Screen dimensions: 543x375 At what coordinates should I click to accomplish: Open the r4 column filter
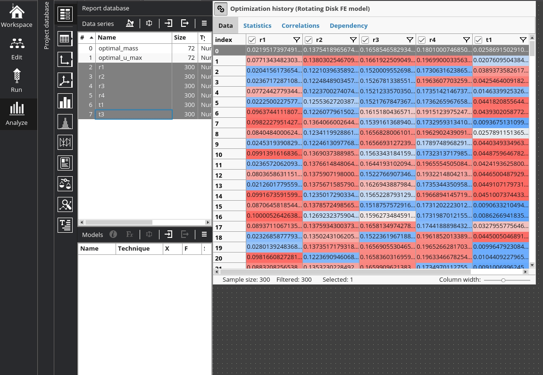(x=467, y=40)
